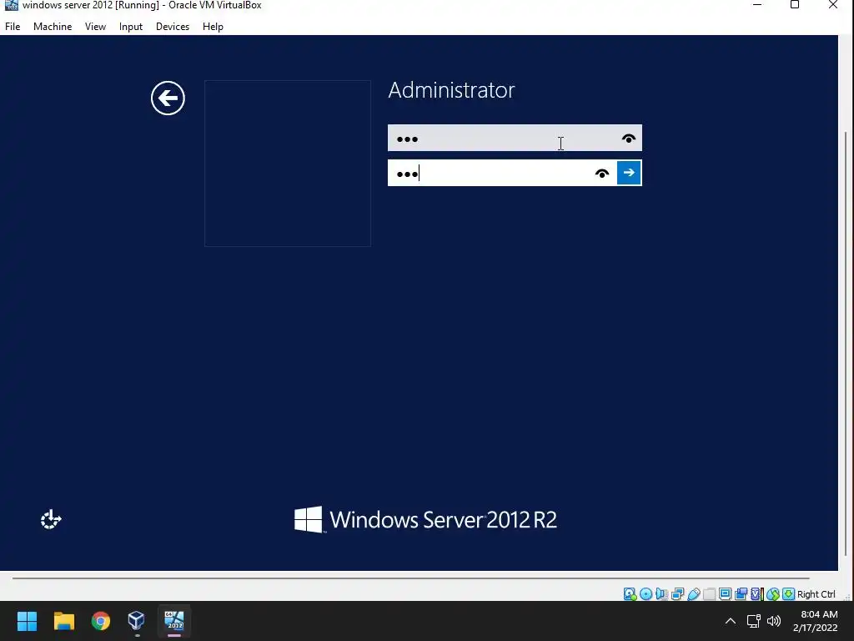Click the back arrow to switch user
Image resolution: width=854 pixels, height=641 pixels.
[x=168, y=98]
